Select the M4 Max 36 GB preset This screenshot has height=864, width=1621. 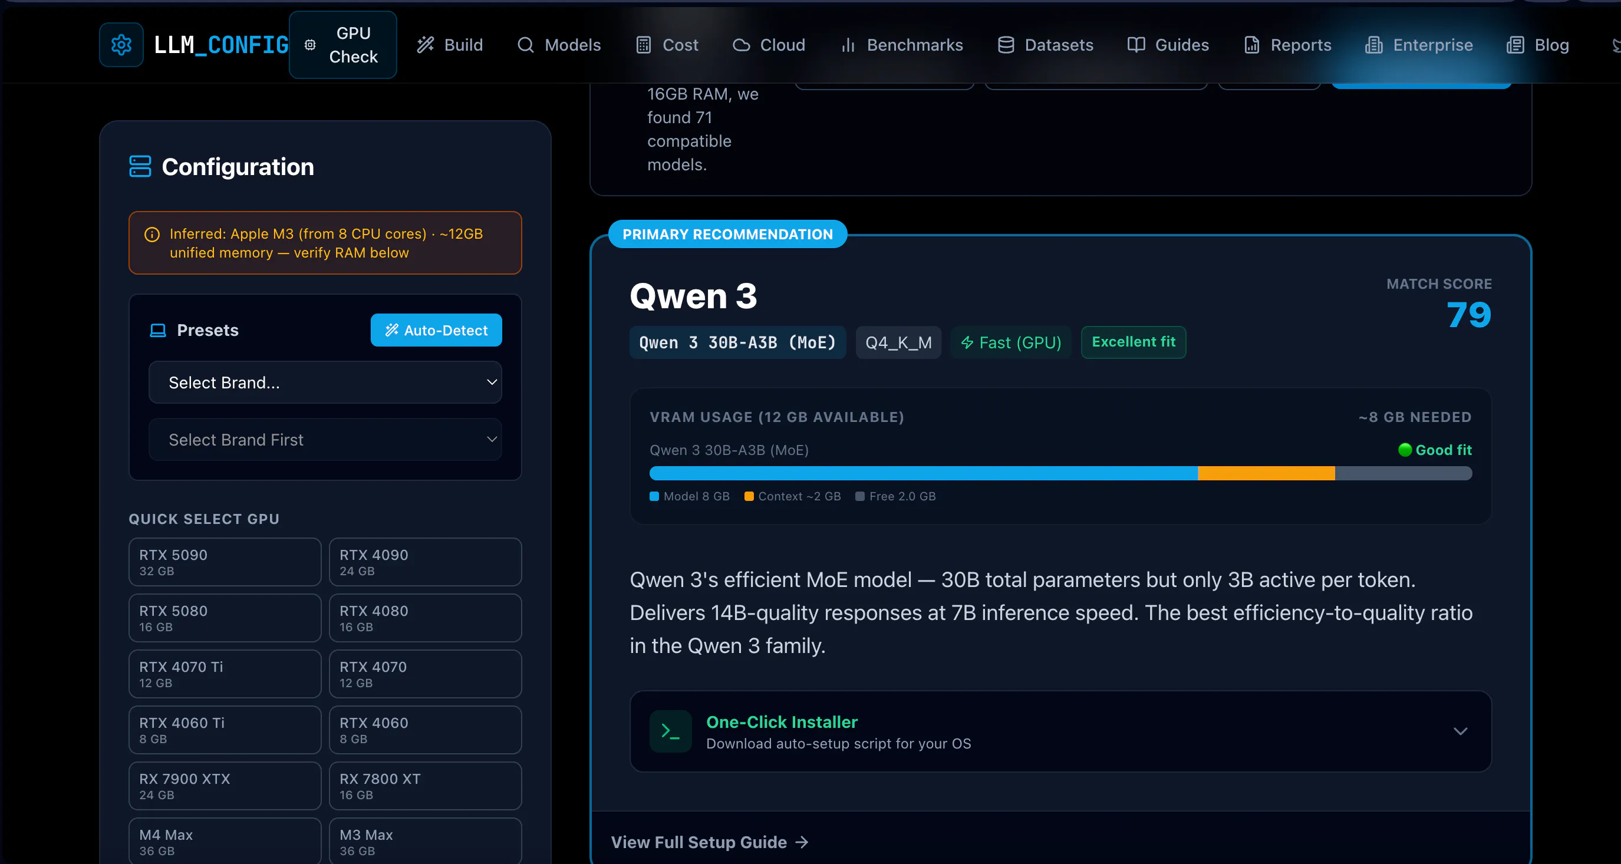[x=225, y=842]
